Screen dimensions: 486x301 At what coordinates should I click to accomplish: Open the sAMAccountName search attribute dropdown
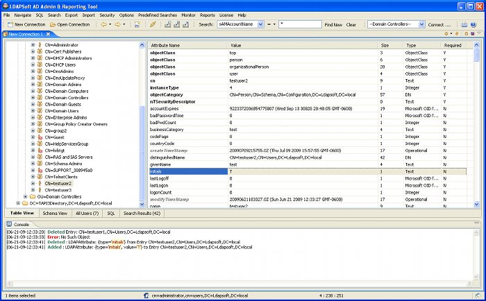(x=259, y=24)
